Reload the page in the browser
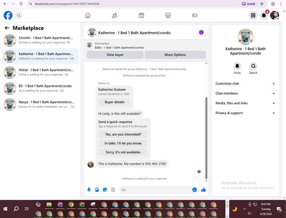Viewport: 286px width, 218px height. pyautogui.click(x=21, y=4)
